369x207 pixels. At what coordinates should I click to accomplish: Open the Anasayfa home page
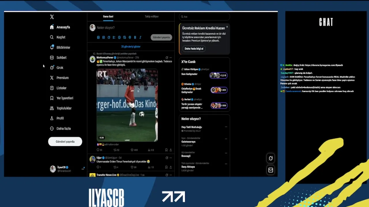pyautogui.click(x=60, y=27)
